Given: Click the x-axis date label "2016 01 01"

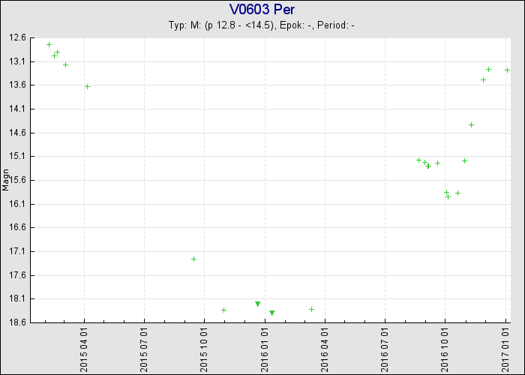Looking at the screenshot, I should click(265, 350).
